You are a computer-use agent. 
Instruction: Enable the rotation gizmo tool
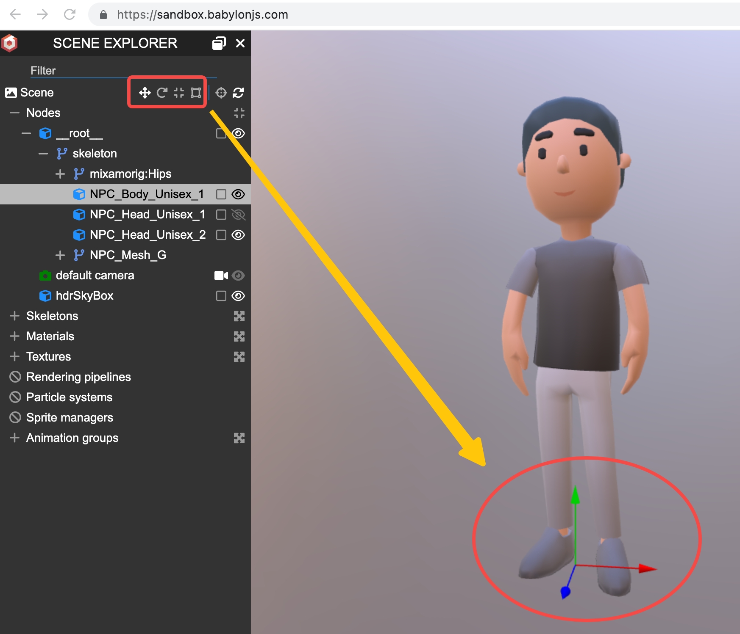click(162, 93)
